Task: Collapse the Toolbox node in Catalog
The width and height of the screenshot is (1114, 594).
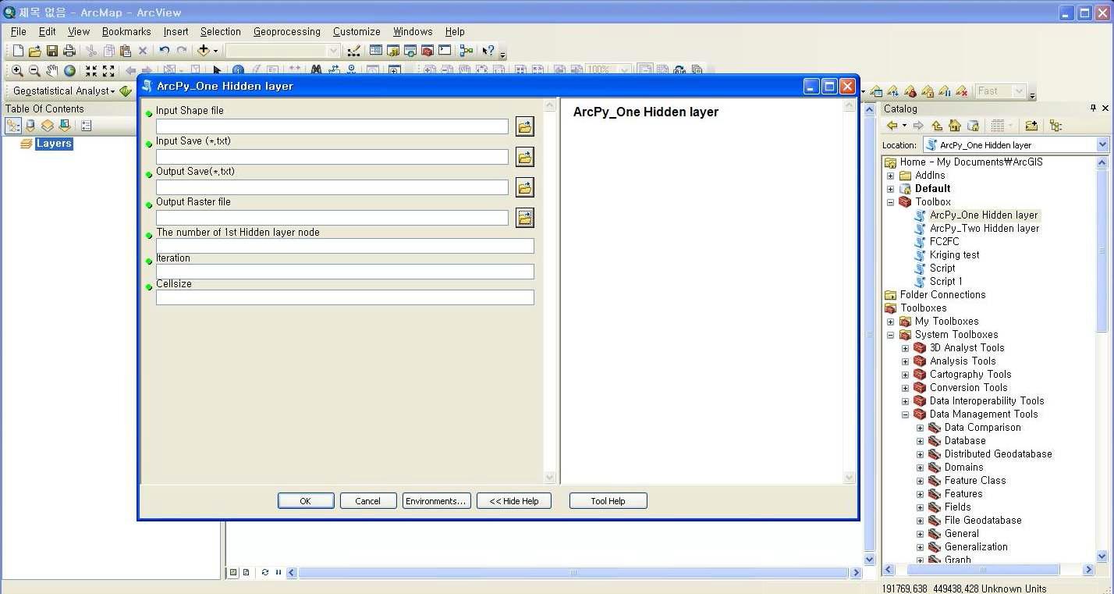Action: click(890, 202)
